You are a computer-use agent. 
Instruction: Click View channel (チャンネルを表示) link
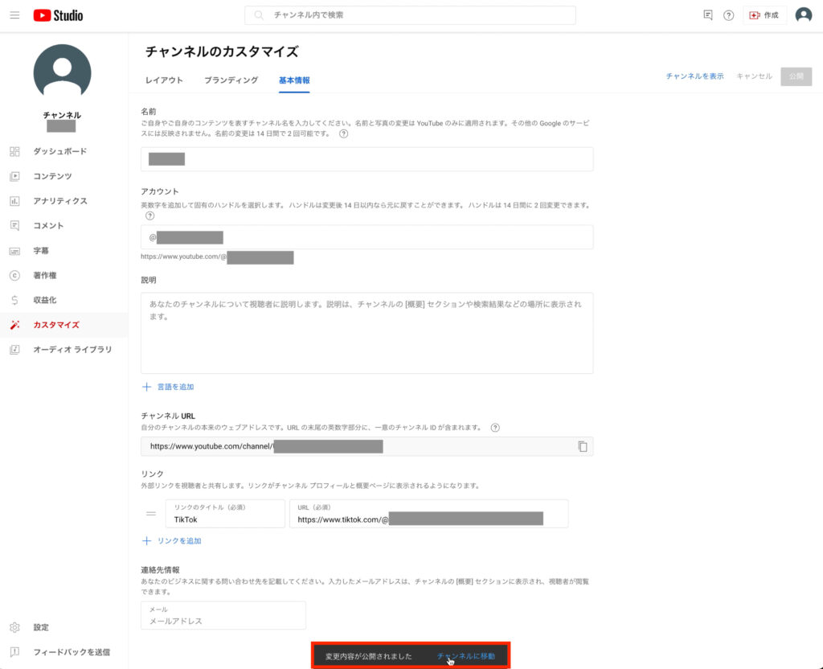[694, 76]
